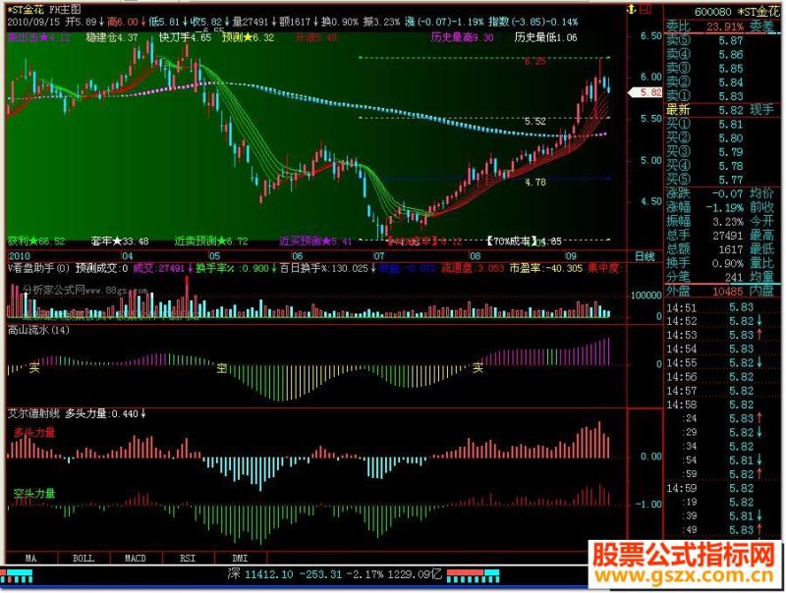Click the 振幅 3.23% row
The width and height of the screenshot is (786, 593).
pos(724,221)
